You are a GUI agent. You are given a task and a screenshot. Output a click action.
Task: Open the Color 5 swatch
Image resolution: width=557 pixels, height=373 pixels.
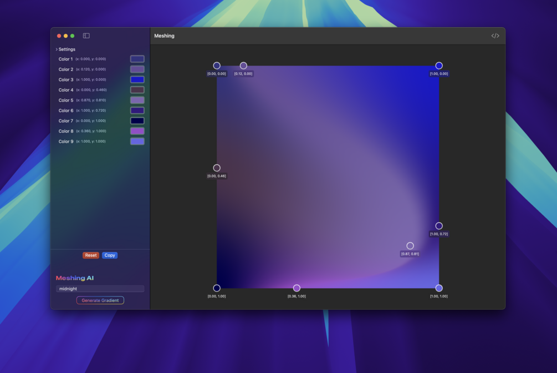pyautogui.click(x=137, y=100)
